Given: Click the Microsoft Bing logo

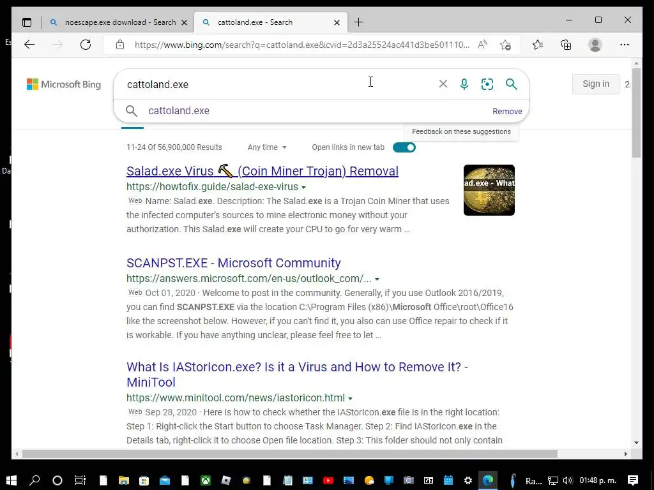Looking at the screenshot, I should point(64,84).
